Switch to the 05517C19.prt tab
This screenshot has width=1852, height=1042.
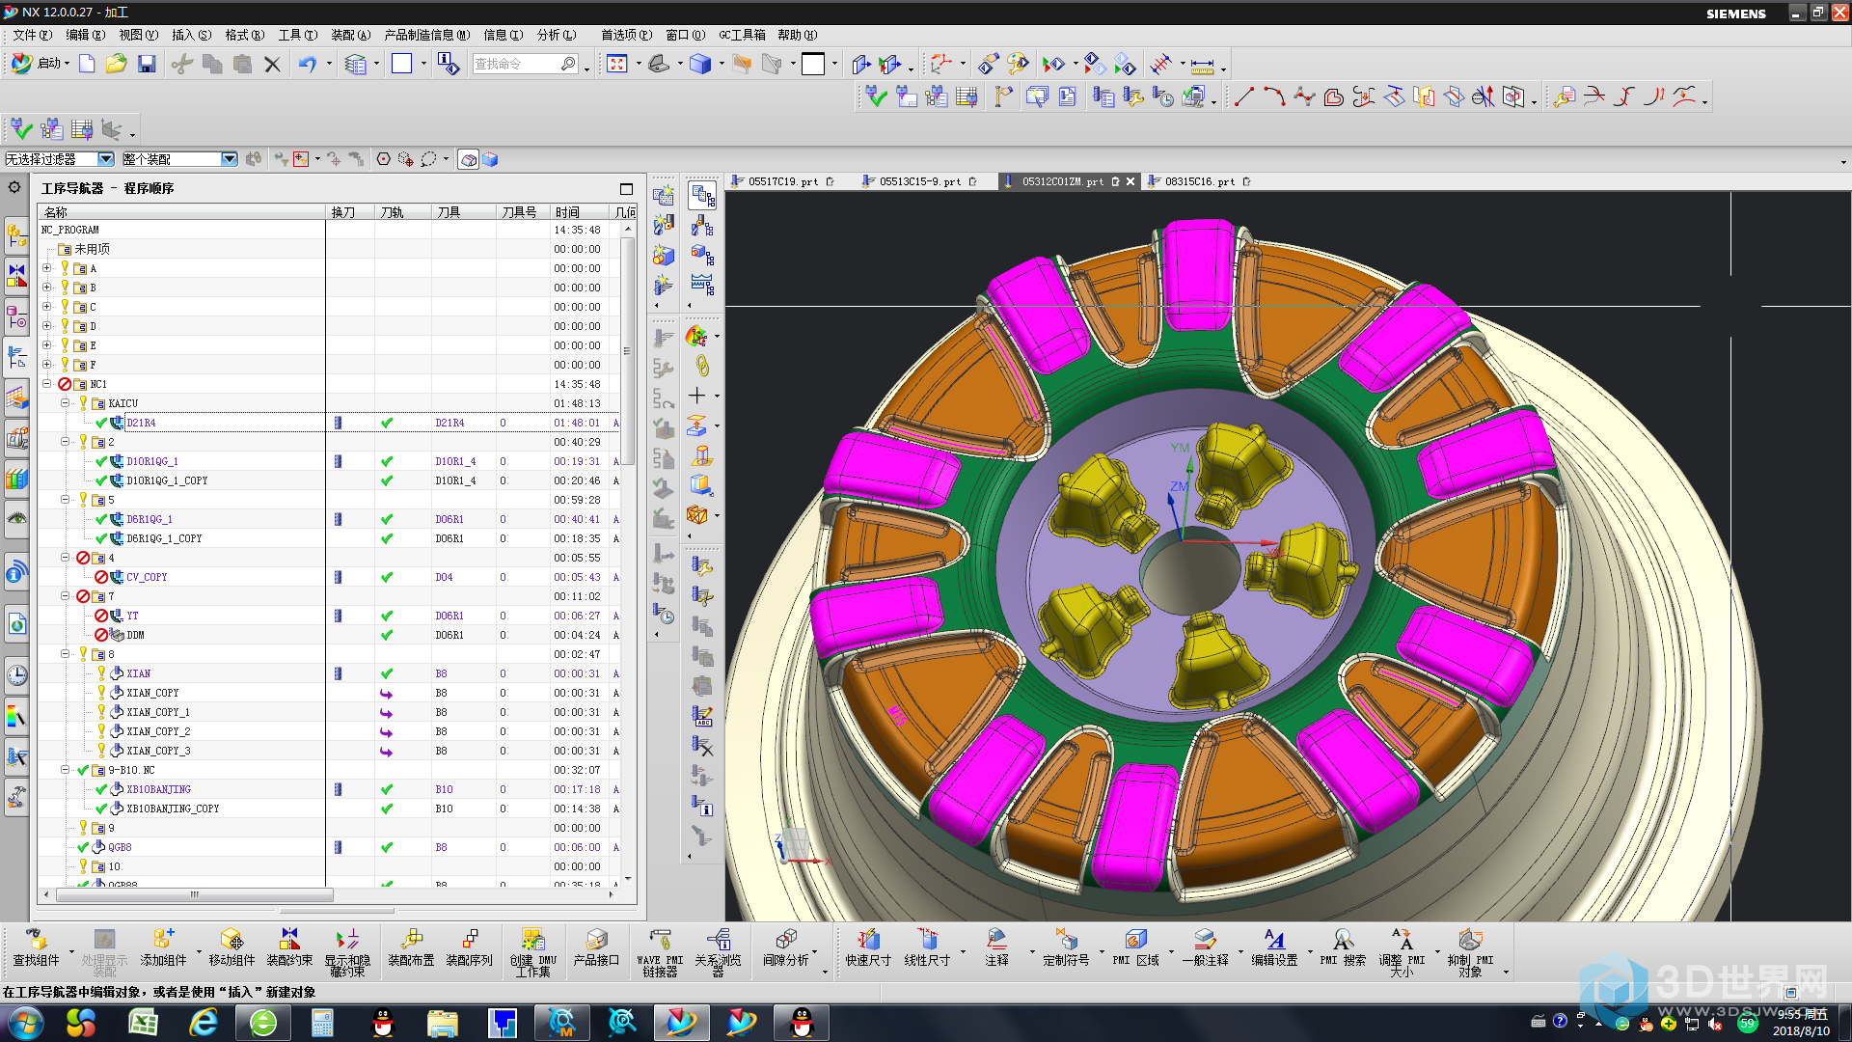[x=782, y=181]
